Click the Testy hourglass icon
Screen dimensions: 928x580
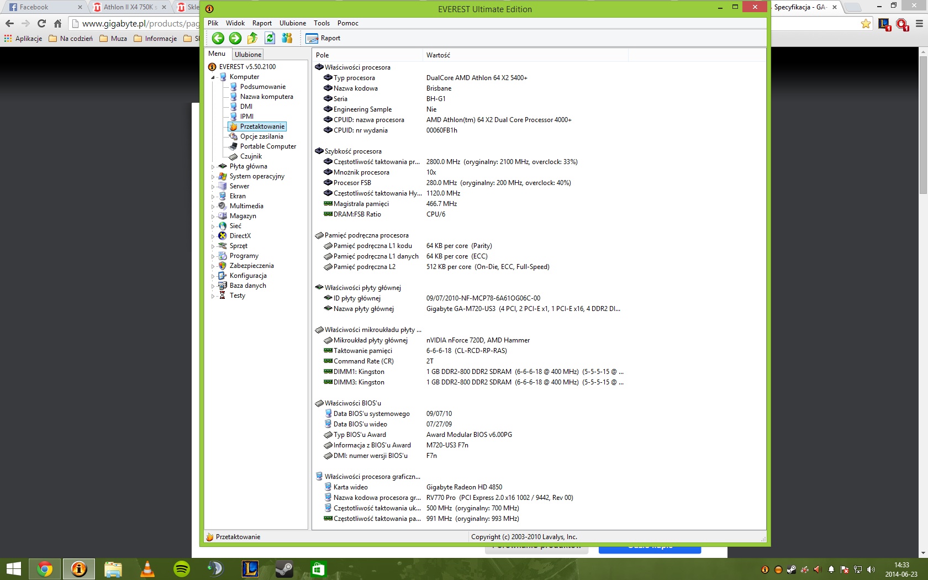click(223, 296)
